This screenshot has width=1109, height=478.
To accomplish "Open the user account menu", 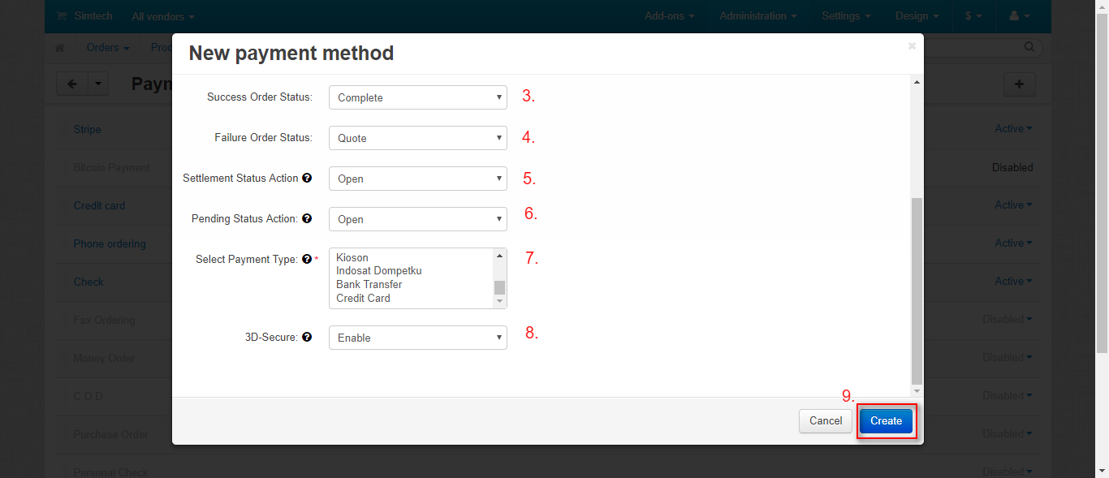I will pos(1019,16).
